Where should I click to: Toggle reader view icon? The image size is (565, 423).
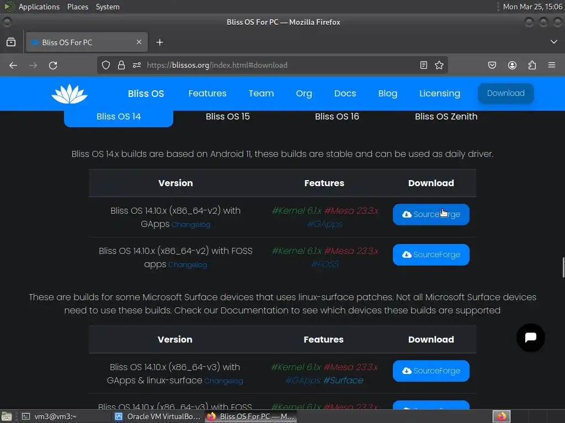point(424,65)
